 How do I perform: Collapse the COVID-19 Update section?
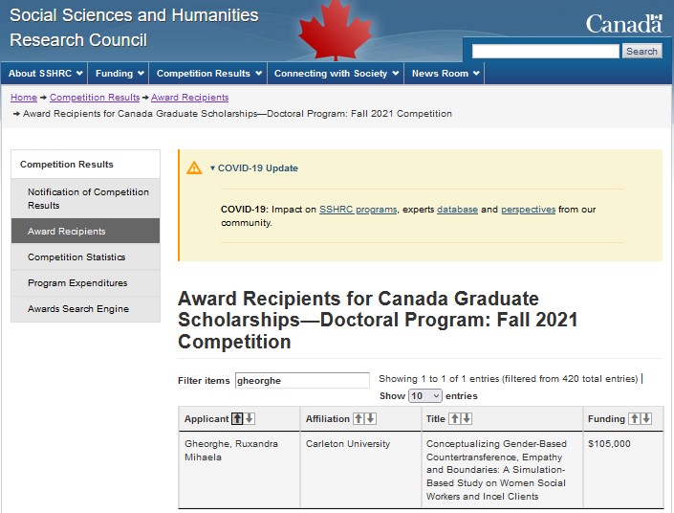point(254,168)
